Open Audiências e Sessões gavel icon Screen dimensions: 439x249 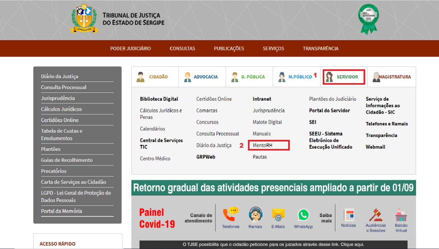click(376, 215)
